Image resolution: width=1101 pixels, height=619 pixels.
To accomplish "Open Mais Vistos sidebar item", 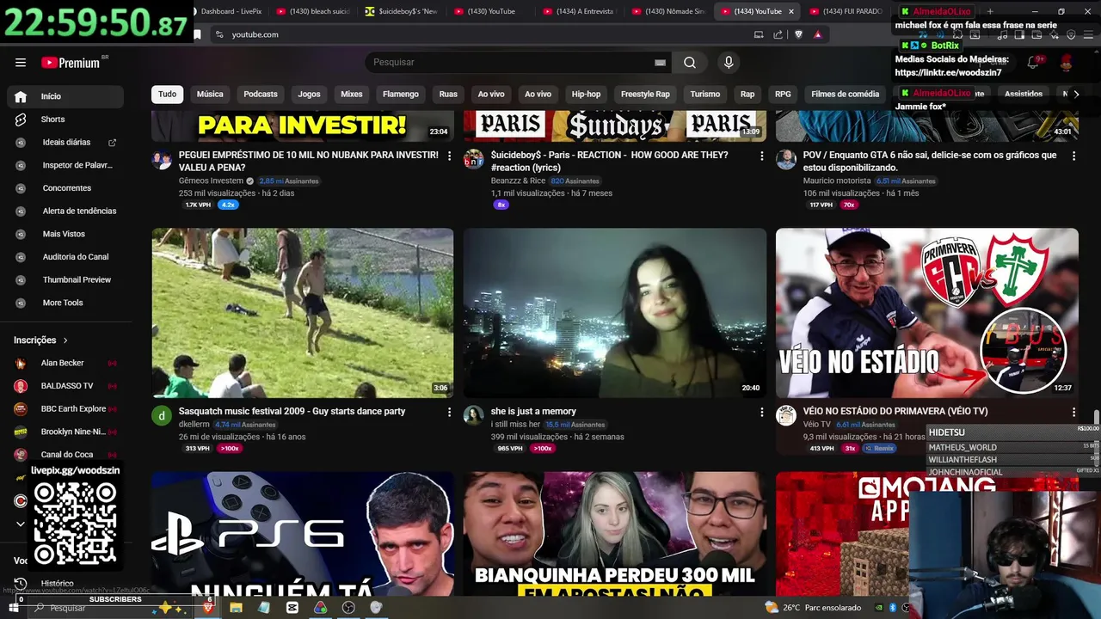I will pyautogui.click(x=65, y=234).
